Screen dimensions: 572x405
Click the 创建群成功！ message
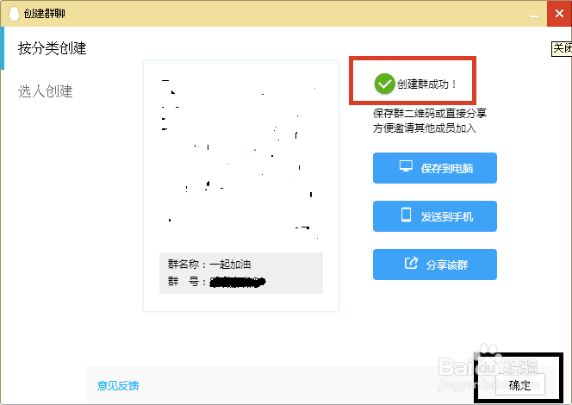coord(426,84)
